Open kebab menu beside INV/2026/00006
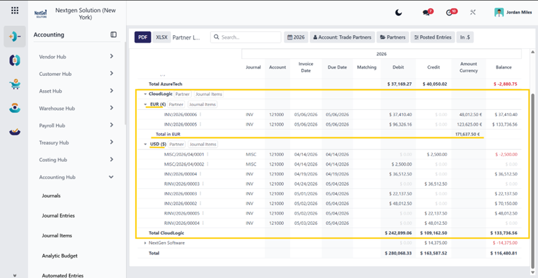The height and width of the screenshot is (278, 538). [201, 115]
